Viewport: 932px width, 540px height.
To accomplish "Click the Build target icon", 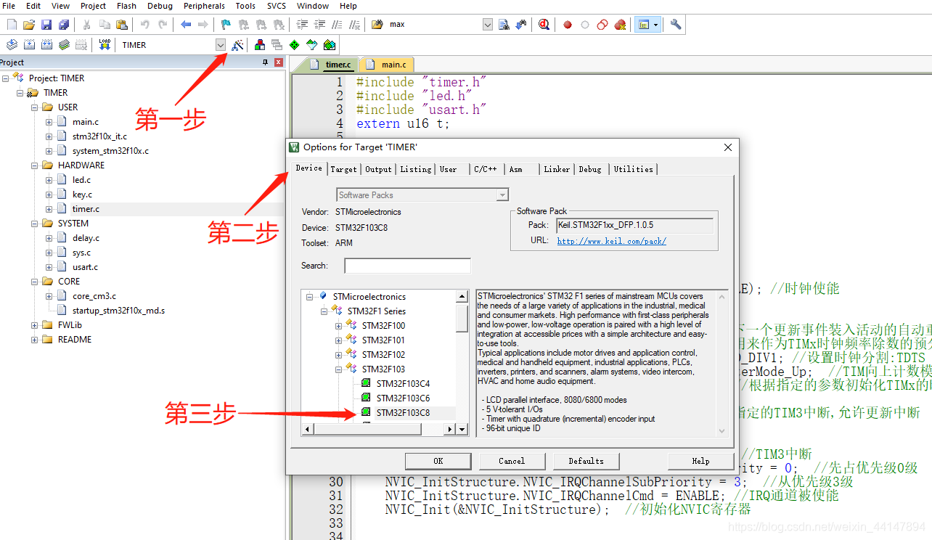I will tap(30, 45).
